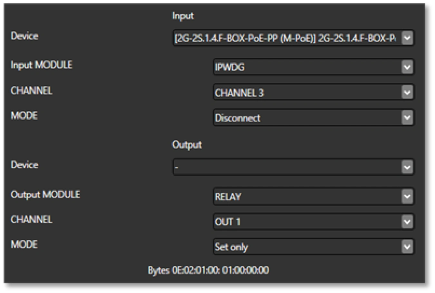Screen dimensions: 435x293
Task: Click the Bytes value text at bottom
Action: coord(208,270)
